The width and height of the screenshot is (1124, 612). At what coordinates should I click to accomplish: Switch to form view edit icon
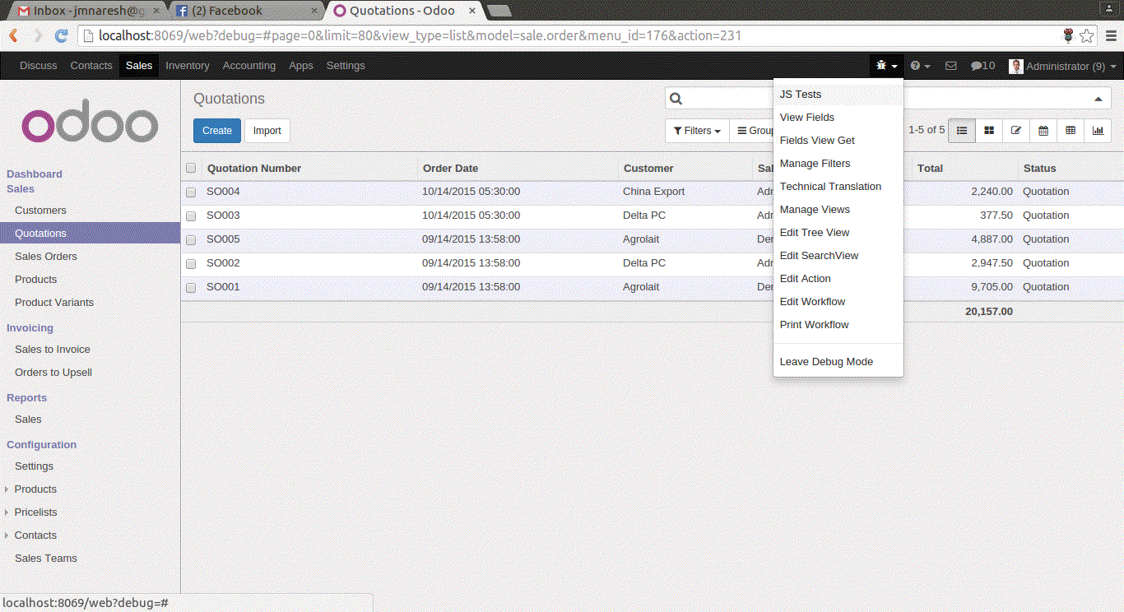click(x=1016, y=130)
